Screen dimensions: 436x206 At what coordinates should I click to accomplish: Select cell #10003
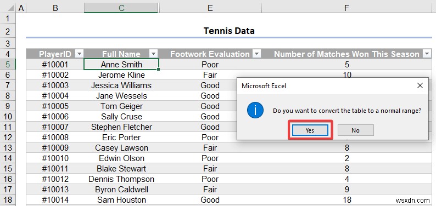tap(55, 85)
